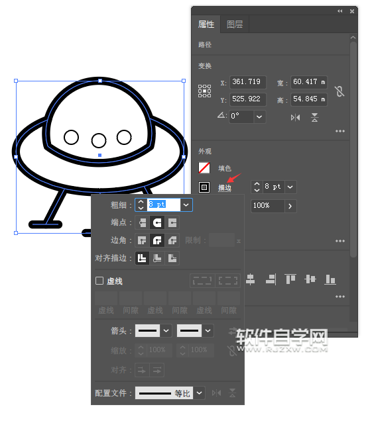Enable the 虚线 dashed line checkbox
The height and width of the screenshot is (421, 370).
pos(99,281)
